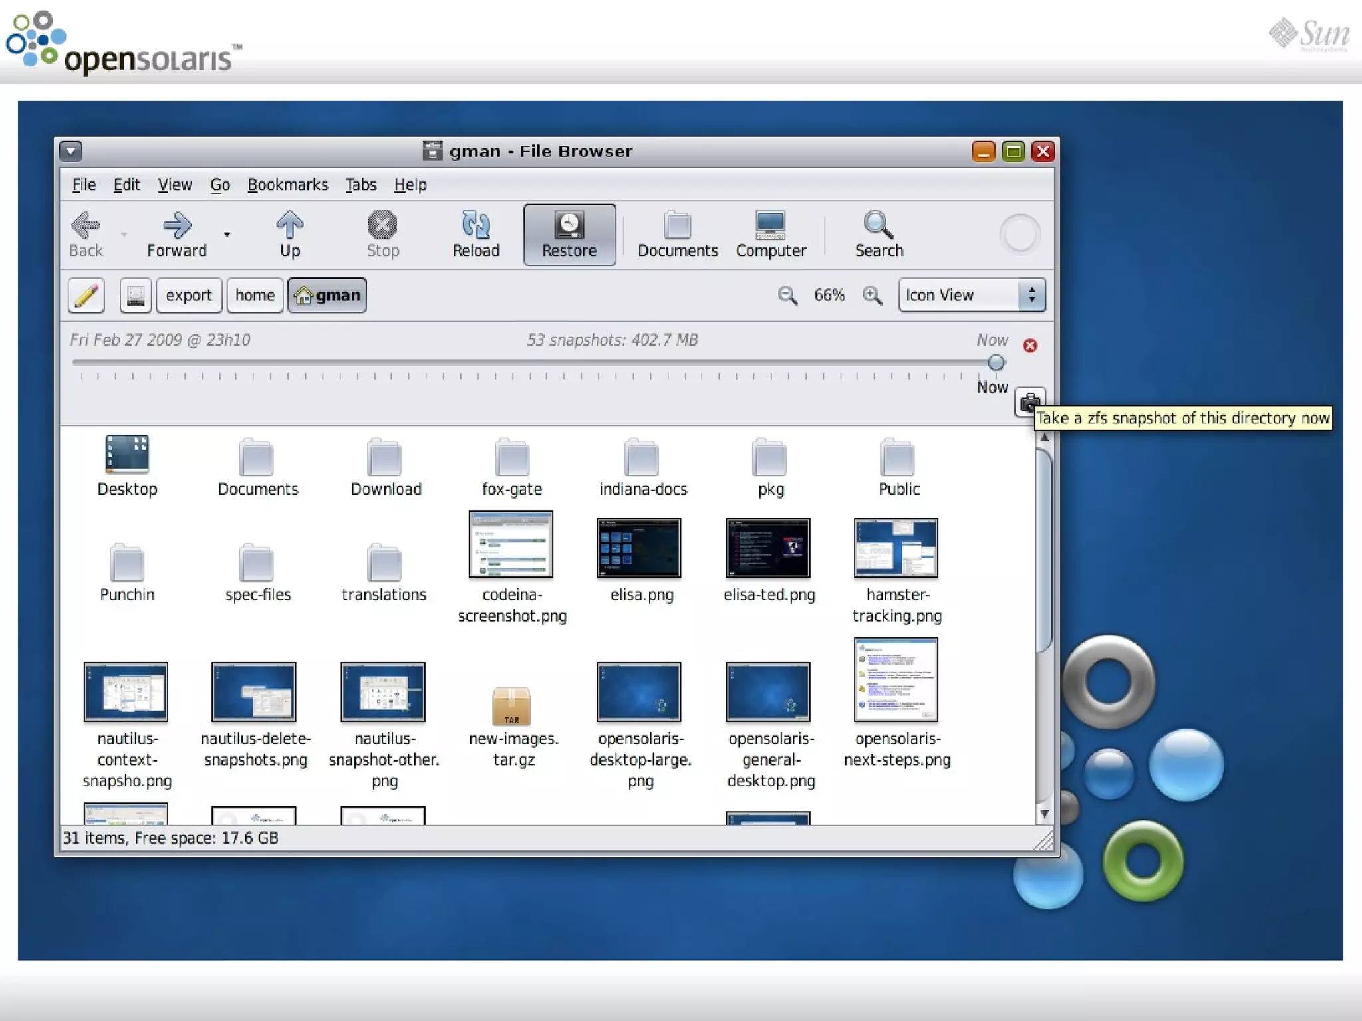Open the window menu arrow in title bar
The height and width of the screenshot is (1021, 1362).
pos(70,151)
